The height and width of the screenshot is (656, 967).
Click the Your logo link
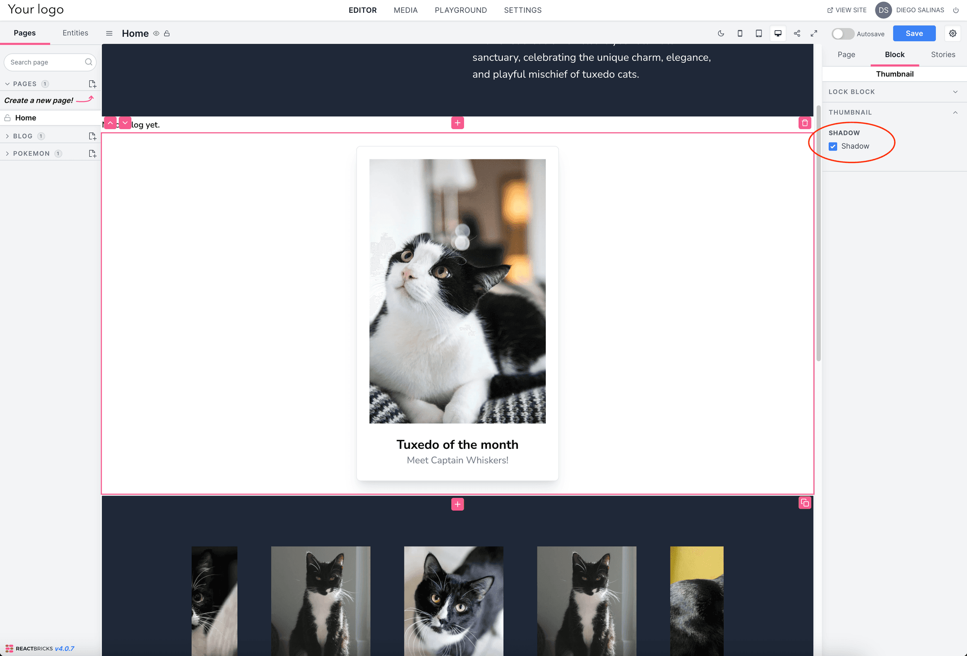click(36, 10)
